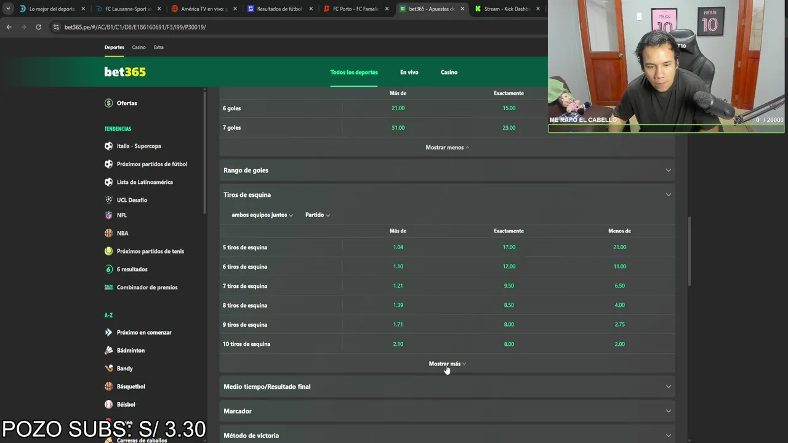The width and height of the screenshot is (788, 443).
Task: Bet Exactamente 7 goles at 23.00
Action: click(x=509, y=128)
